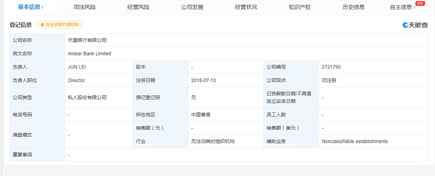Click the 员工人数 label cell

(x=291, y=115)
